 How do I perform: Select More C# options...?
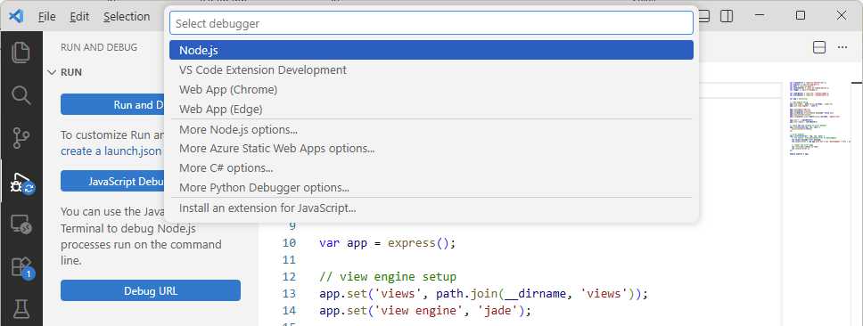[431, 168]
